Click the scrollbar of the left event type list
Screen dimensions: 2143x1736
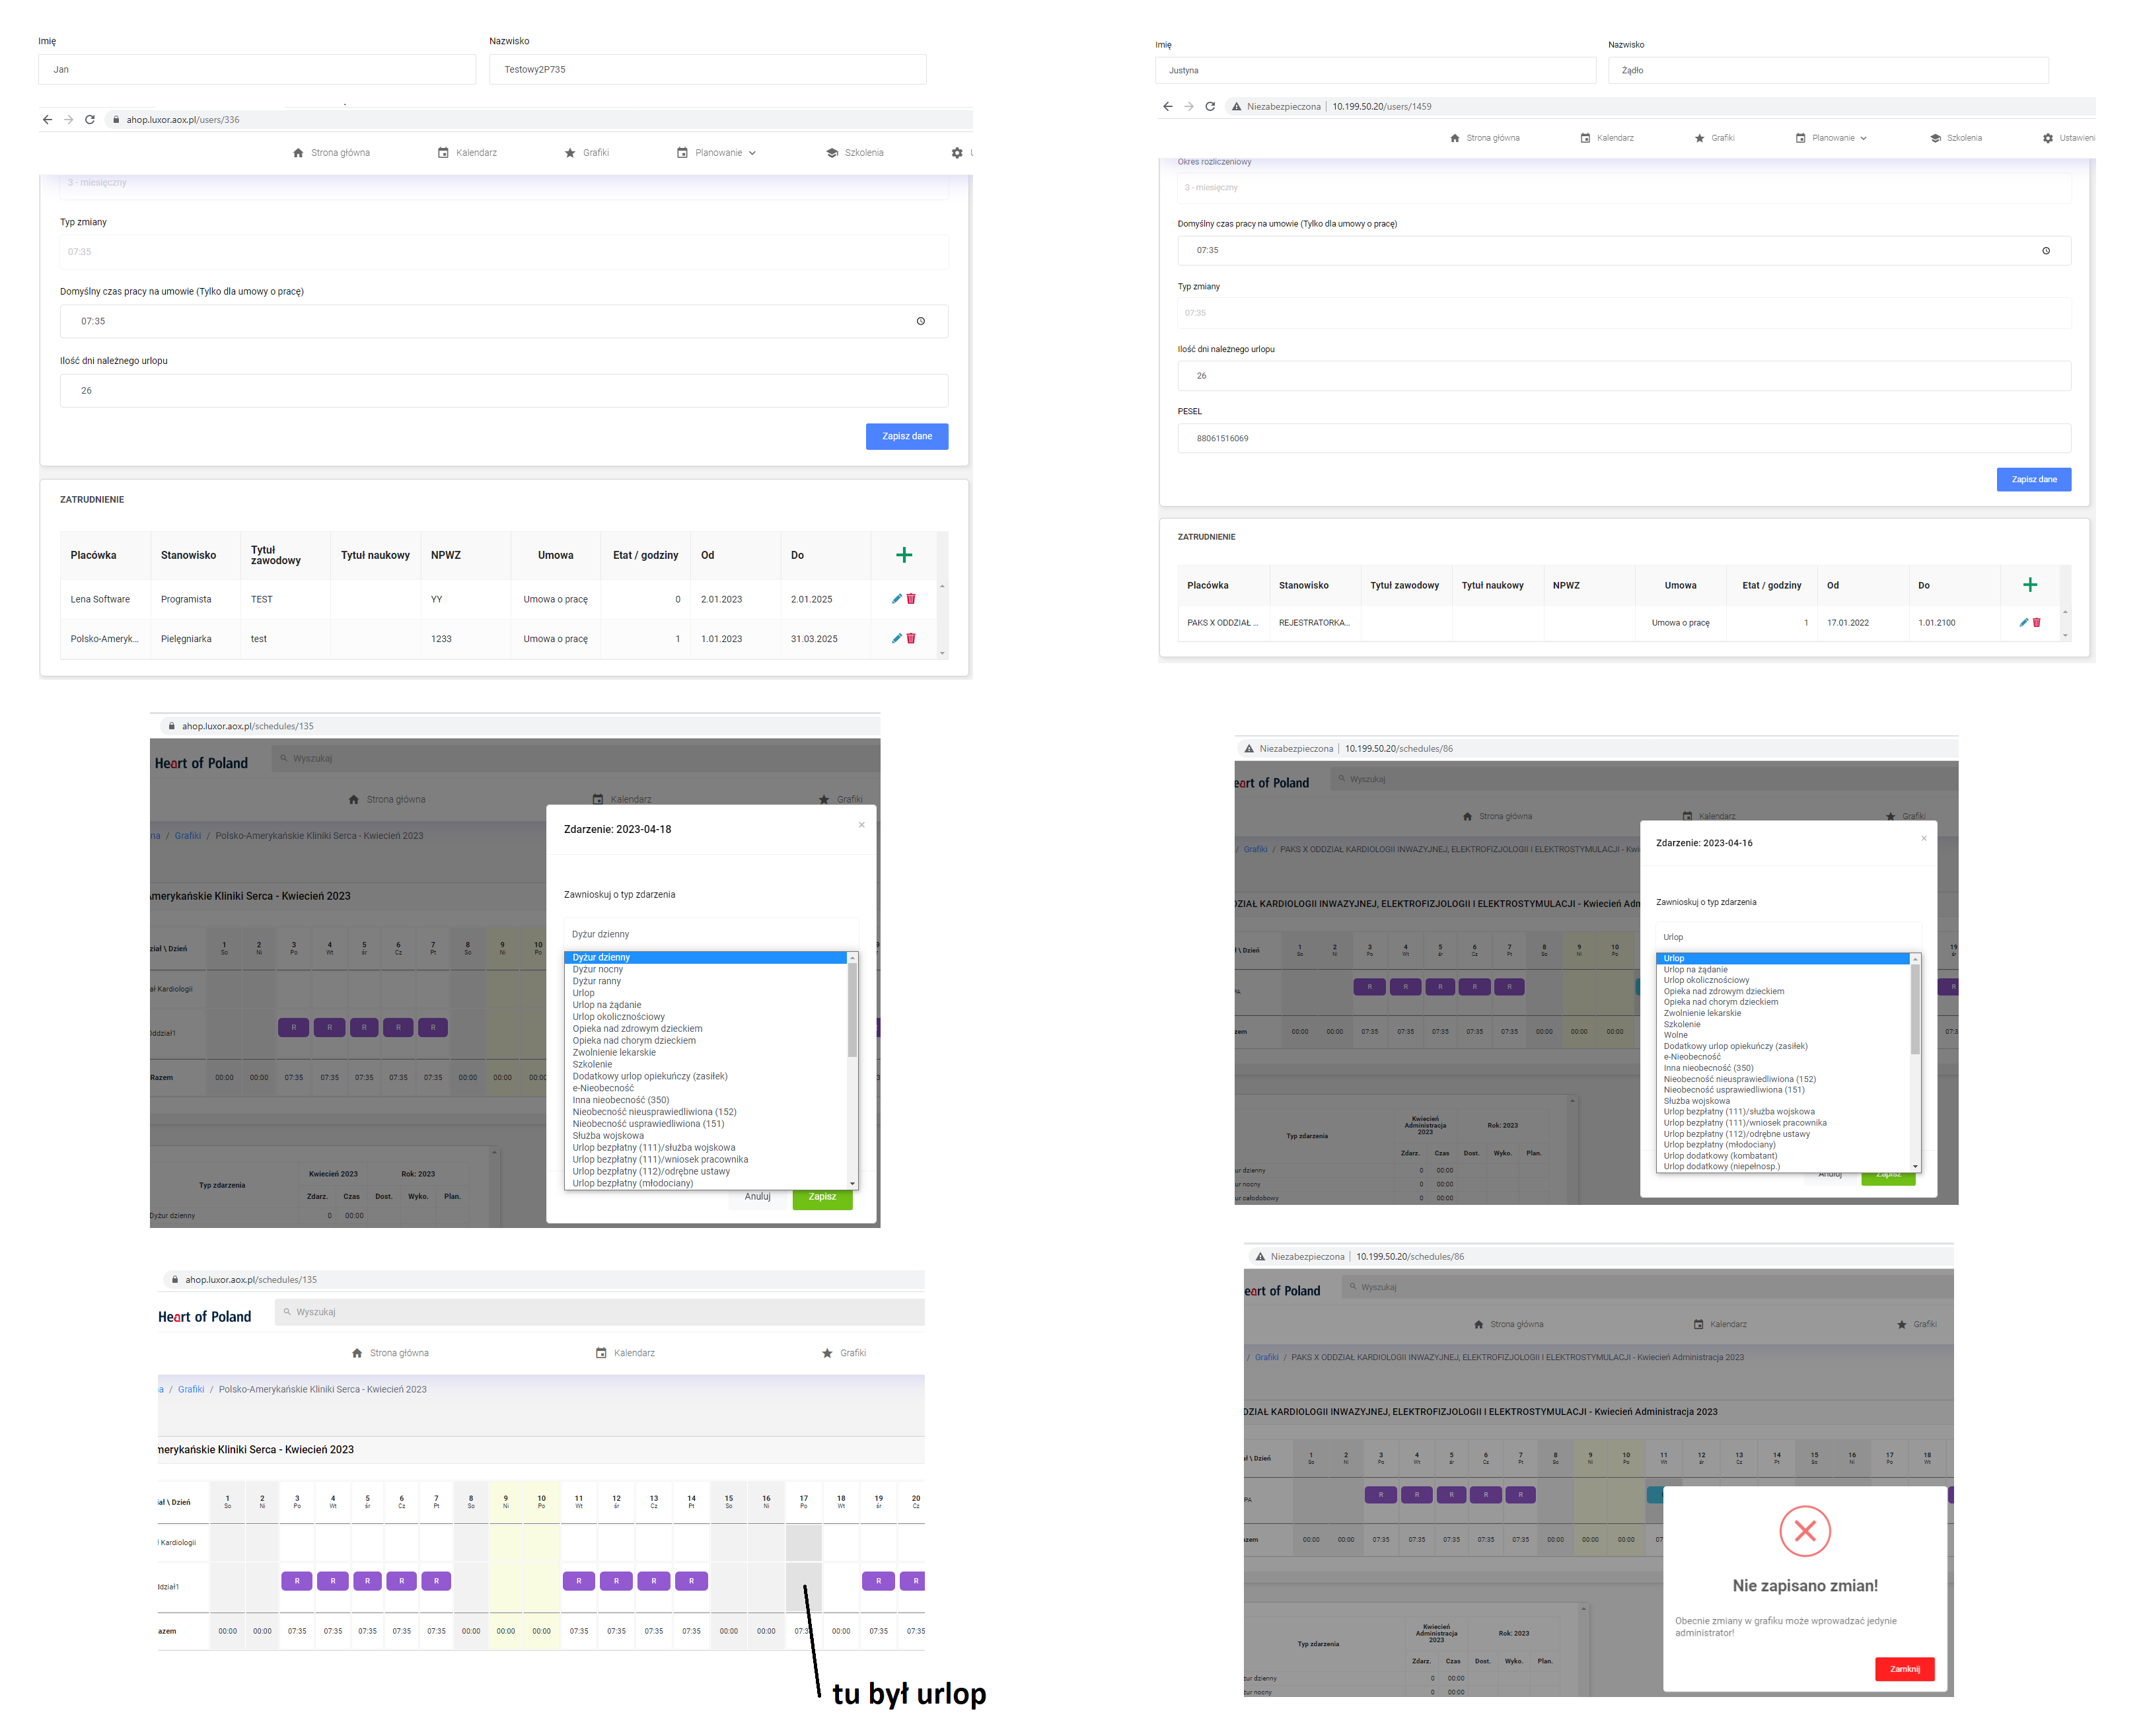click(852, 1010)
